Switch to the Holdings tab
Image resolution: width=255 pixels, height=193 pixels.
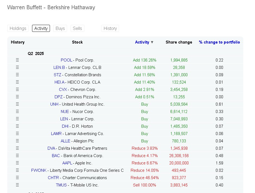(x=18, y=28)
